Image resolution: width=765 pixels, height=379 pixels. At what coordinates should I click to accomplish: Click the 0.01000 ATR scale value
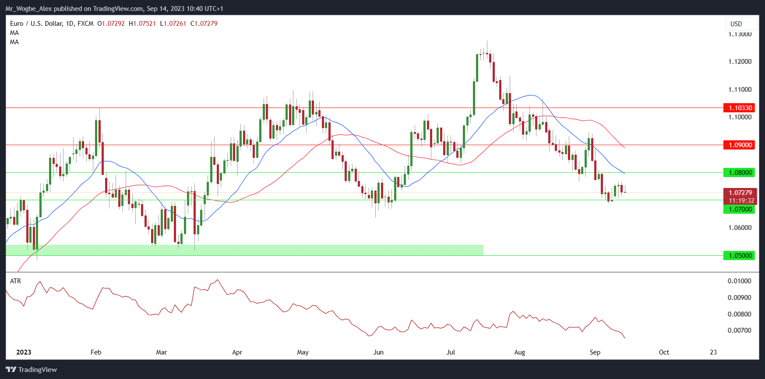pyautogui.click(x=740, y=281)
